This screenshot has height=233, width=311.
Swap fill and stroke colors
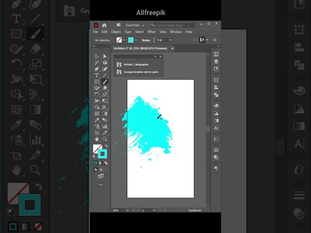[x=106, y=146]
